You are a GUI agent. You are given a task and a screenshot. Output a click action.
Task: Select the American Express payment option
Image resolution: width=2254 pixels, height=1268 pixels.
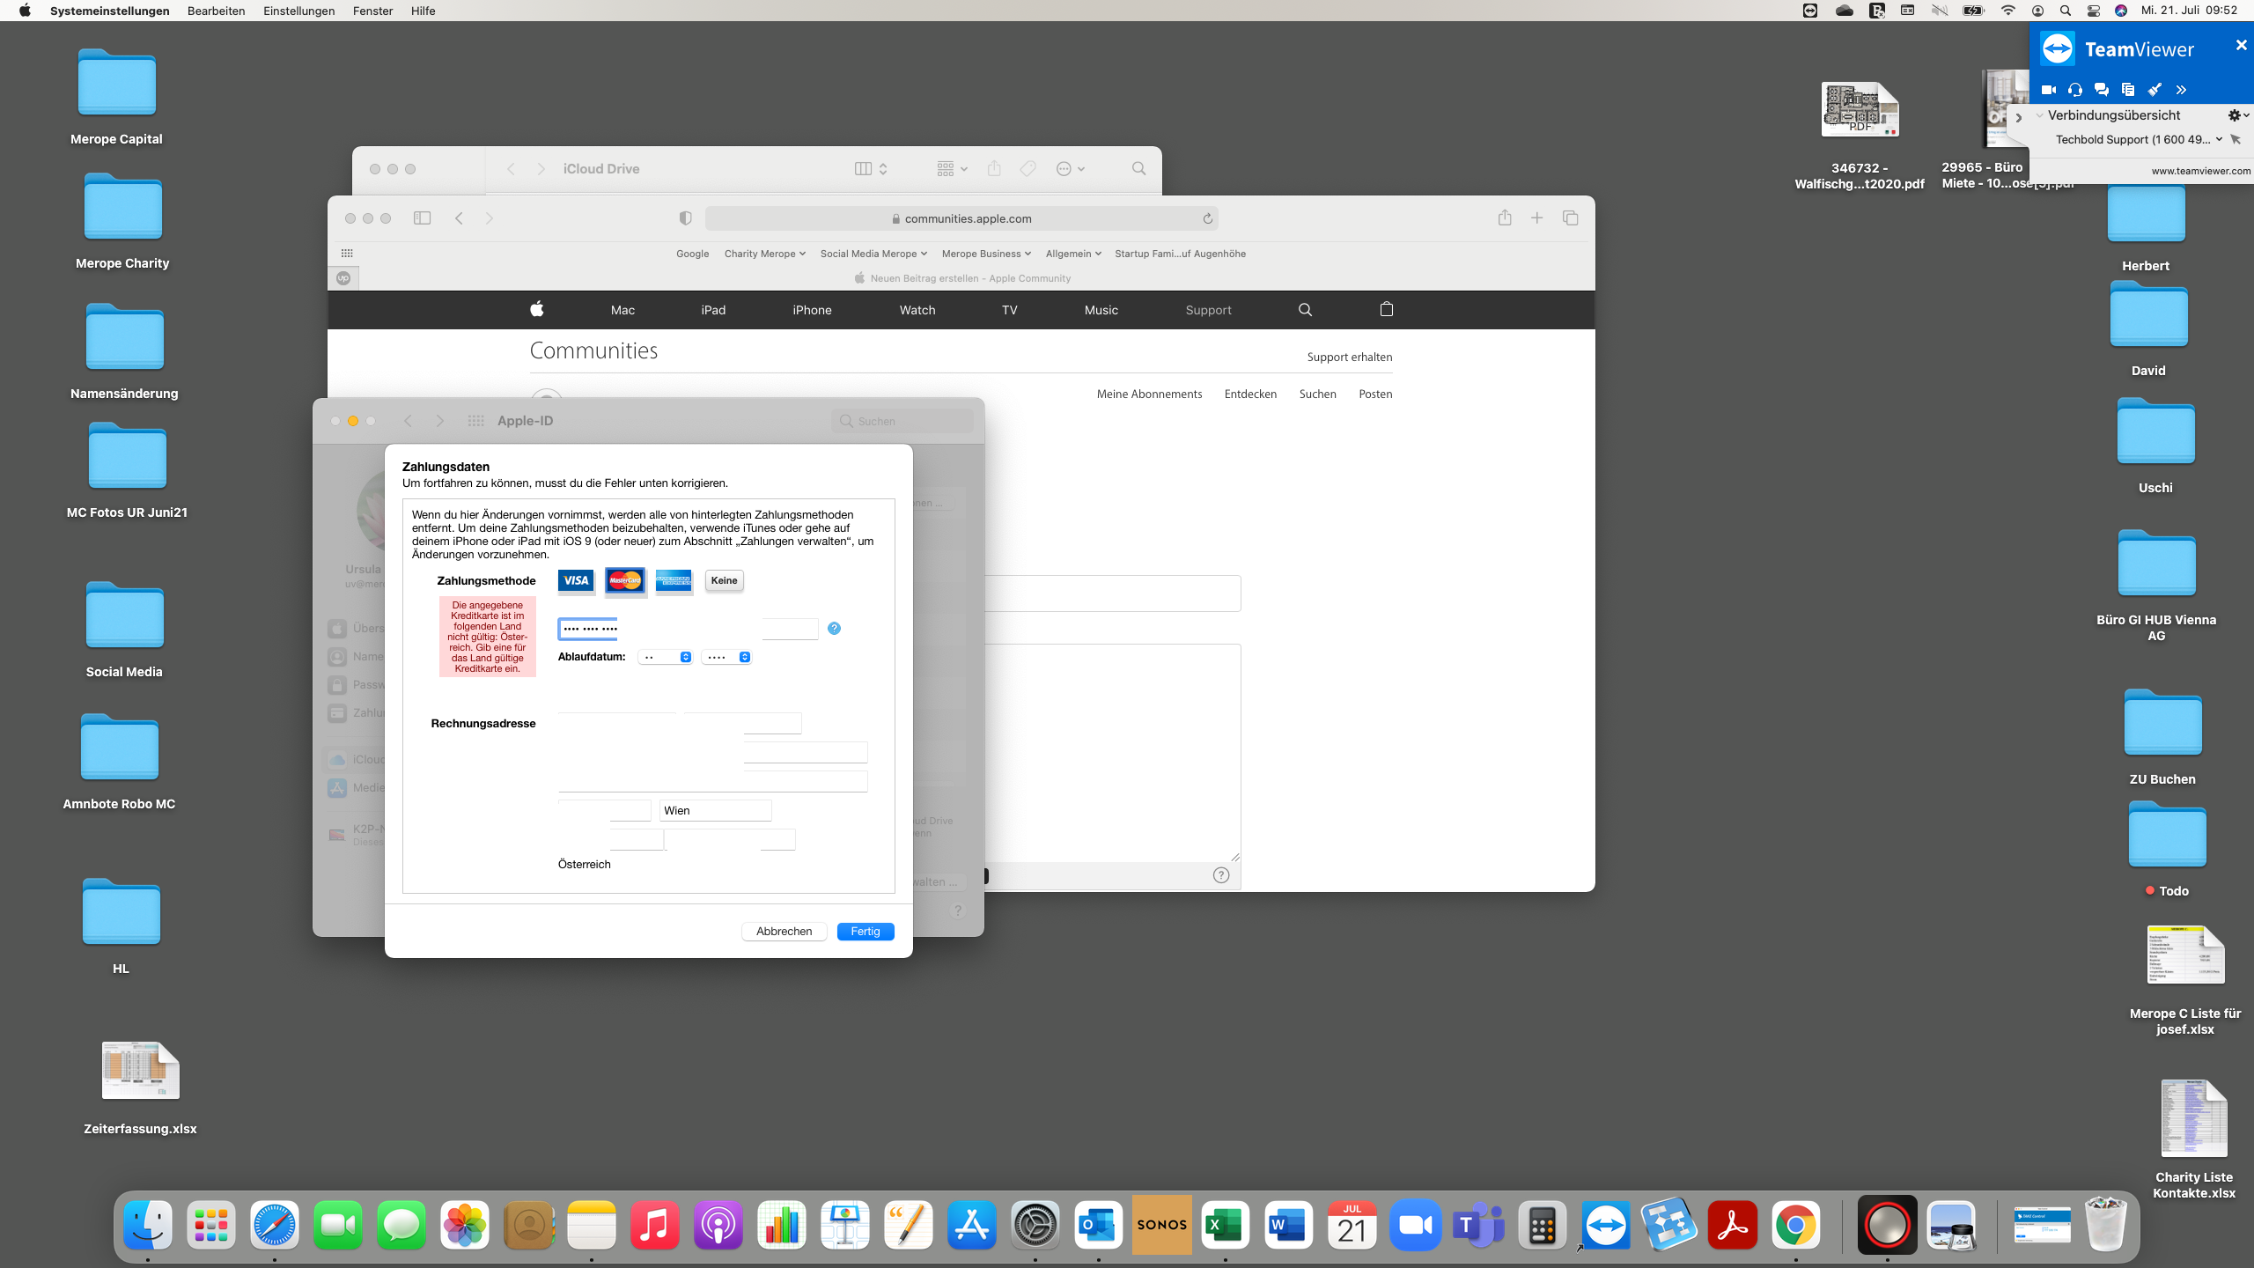(674, 580)
